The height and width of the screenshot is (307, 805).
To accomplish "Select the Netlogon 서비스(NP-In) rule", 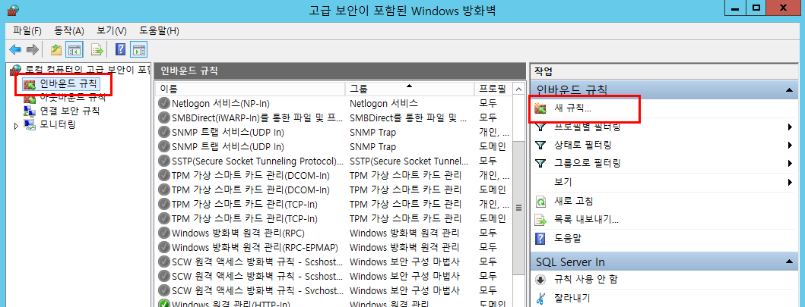I will point(334,103).
